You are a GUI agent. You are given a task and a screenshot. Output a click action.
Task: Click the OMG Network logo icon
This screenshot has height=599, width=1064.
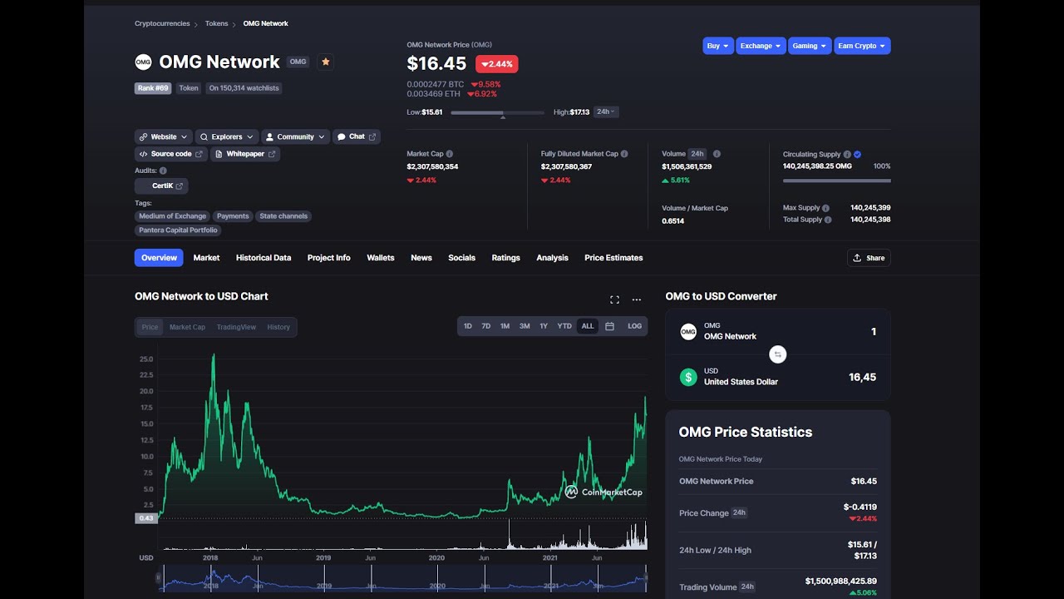pyautogui.click(x=143, y=62)
